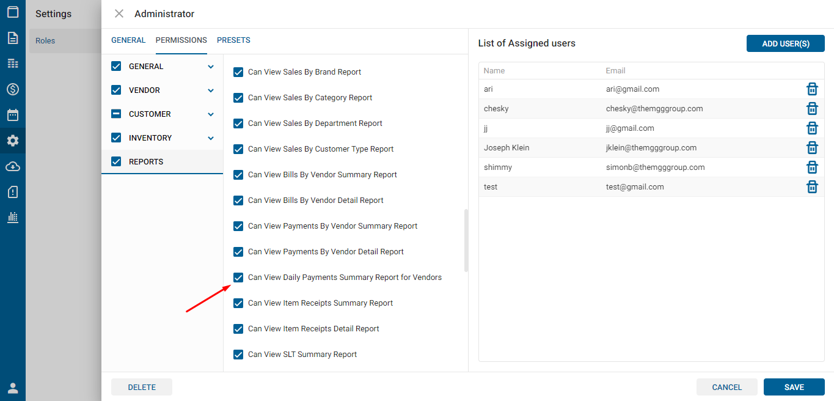The image size is (834, 401).
Task: Expand the GENERAL permissions chevron
Action: click(211, 67)
